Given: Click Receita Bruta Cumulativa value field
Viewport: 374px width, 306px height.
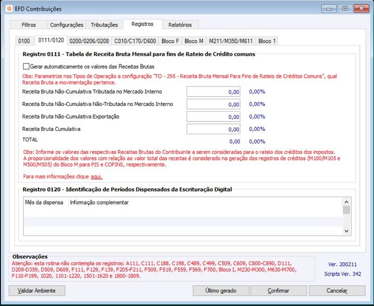Looking at the screenshot, I should (213, 129).
